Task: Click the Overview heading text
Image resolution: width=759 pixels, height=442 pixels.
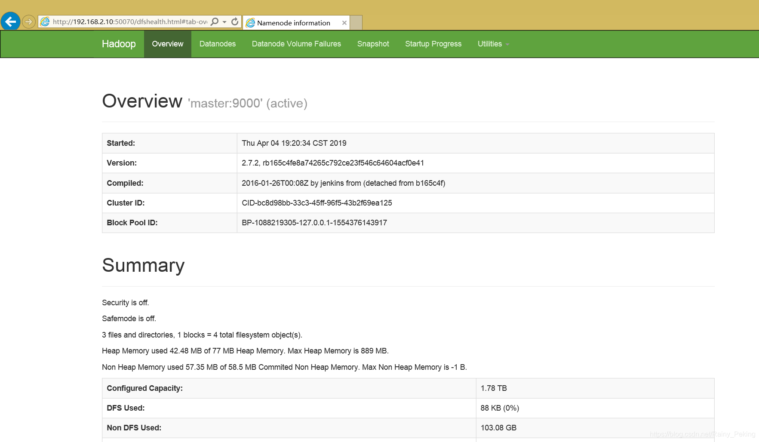Action: [x=142, y=101]
